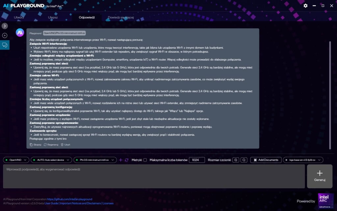Enable the Metryki checkbox
337x211 pixels.
tap(145, 160)
